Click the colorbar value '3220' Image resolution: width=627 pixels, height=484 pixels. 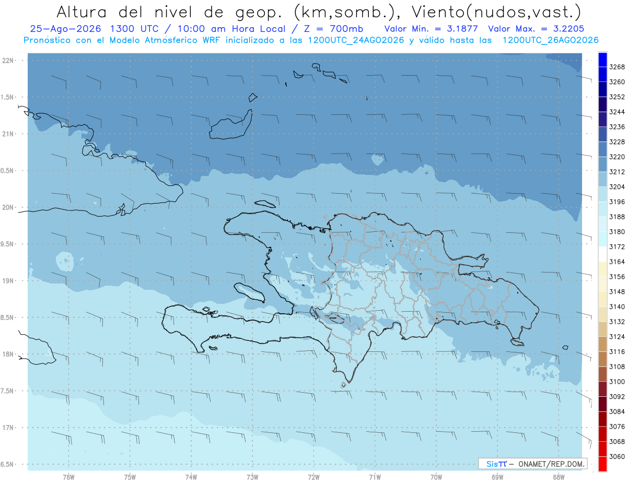(x=617, y=157)
